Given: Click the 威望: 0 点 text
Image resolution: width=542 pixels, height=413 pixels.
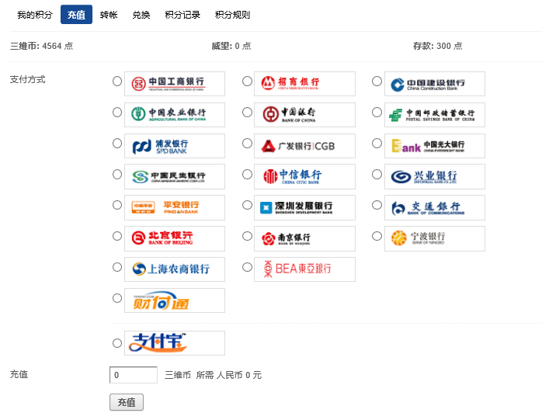Looking at the screenshot, I should tap(231, 46).
